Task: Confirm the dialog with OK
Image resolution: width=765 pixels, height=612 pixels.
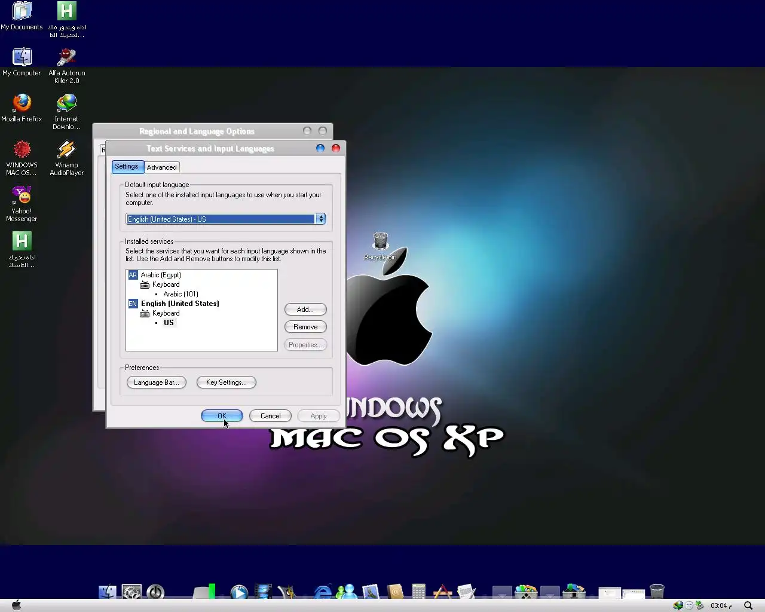Action: click(222, 416)
